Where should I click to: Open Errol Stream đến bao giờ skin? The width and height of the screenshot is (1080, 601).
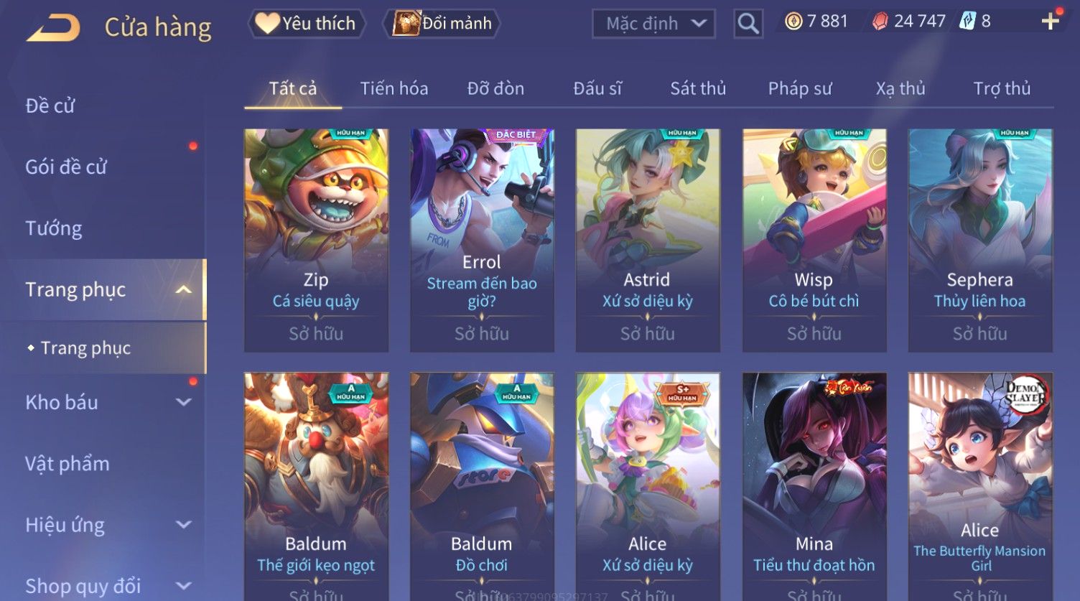(x=482, y=241)
